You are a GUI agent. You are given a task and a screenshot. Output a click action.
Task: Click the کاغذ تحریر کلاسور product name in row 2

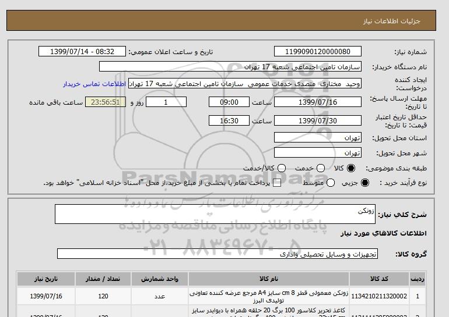tap(269, 313)
